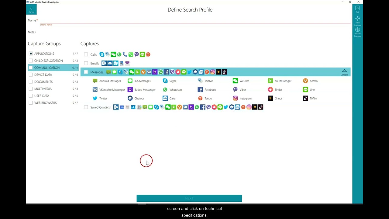Select the TikTok icon under Messages
The height and width of the screenshot is (219, 389).
click(x=305, y=99)
